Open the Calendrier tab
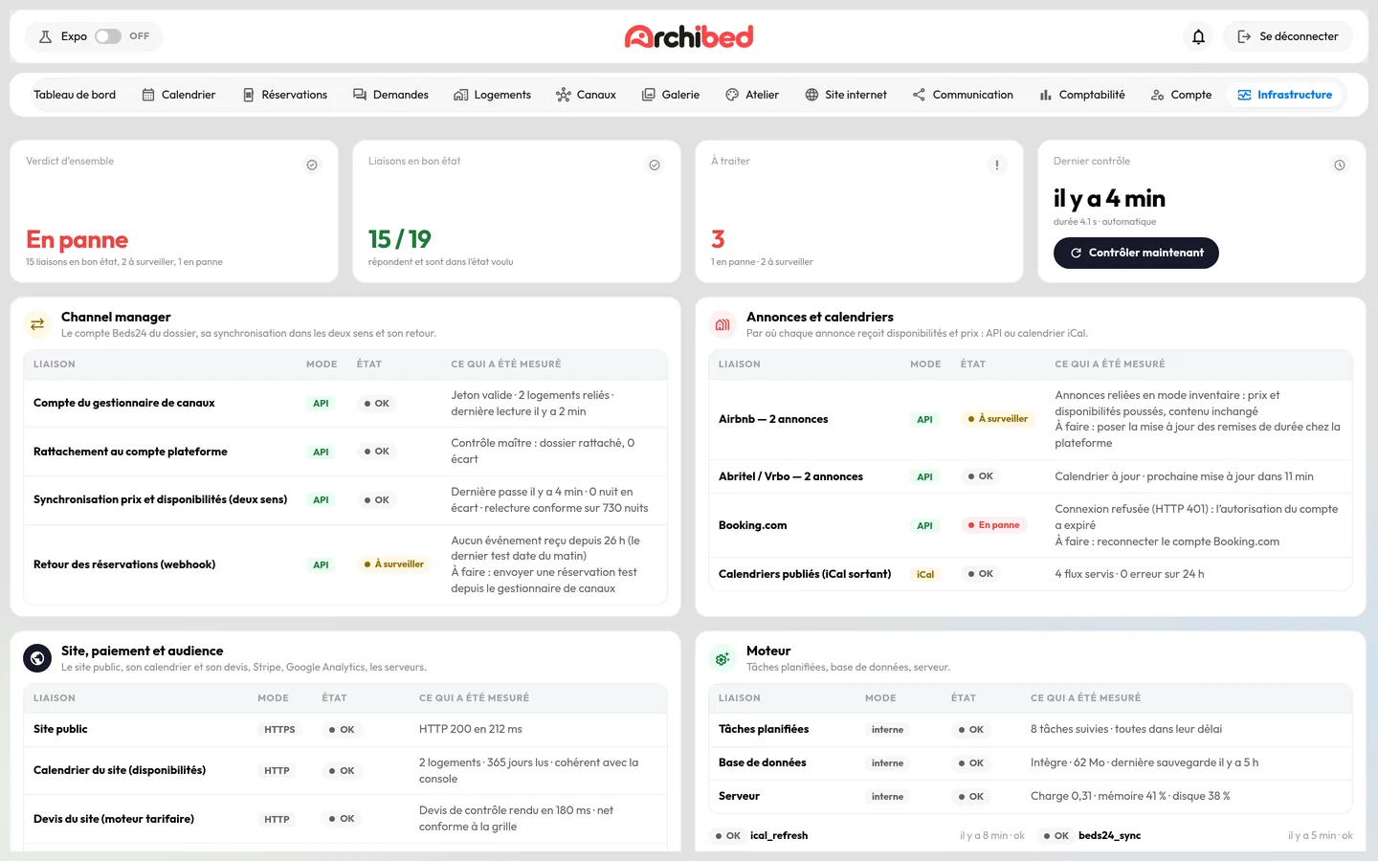The image size is (1378, 861). pos(179,95)
